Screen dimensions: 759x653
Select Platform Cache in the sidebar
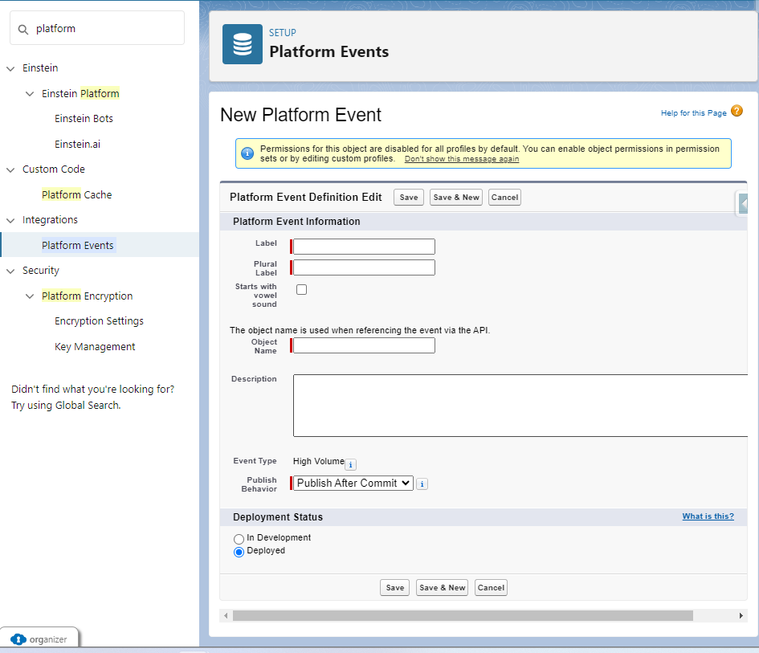coord(76,194)
